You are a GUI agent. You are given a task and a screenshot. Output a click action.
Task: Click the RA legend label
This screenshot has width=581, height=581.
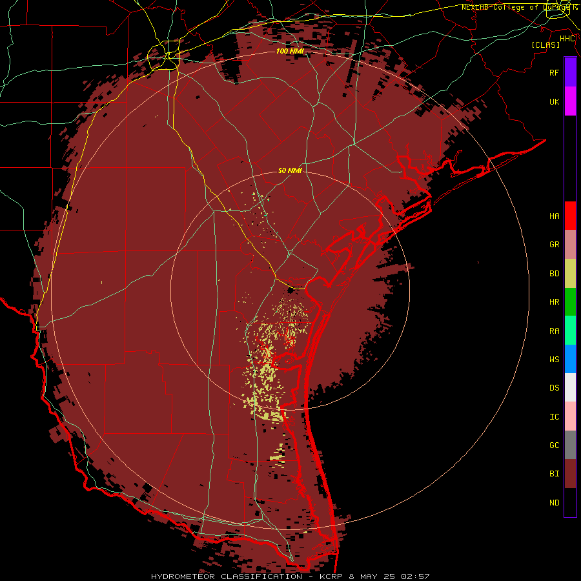pyautogui.click(x=555, y=331)
